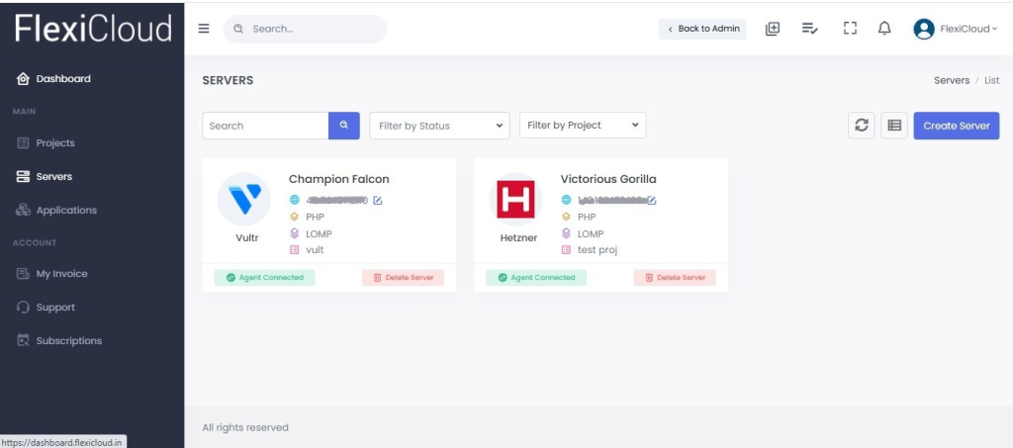Open Projects in the sidebar
Viewport: 1013px width, 448px height.
pos(55,142)
